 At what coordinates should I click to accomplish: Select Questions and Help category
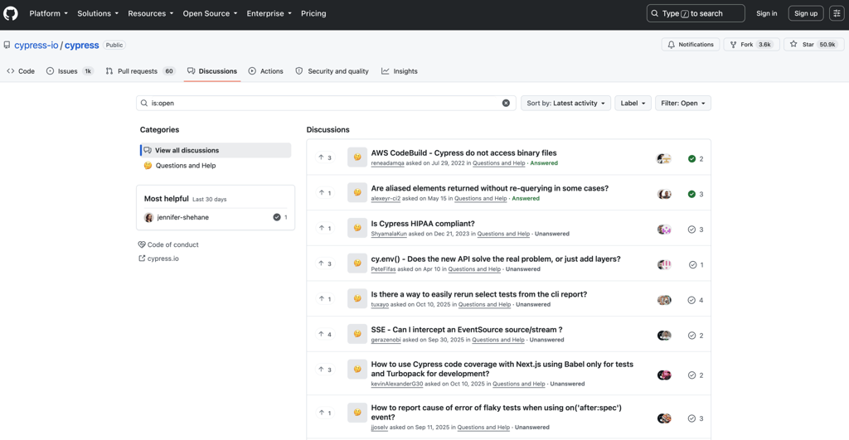pyautogui.click(x=216, y=166)
